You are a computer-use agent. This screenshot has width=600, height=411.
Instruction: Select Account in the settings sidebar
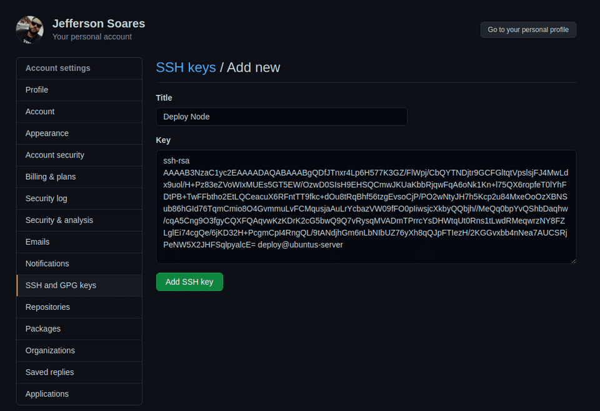[39, 111]
